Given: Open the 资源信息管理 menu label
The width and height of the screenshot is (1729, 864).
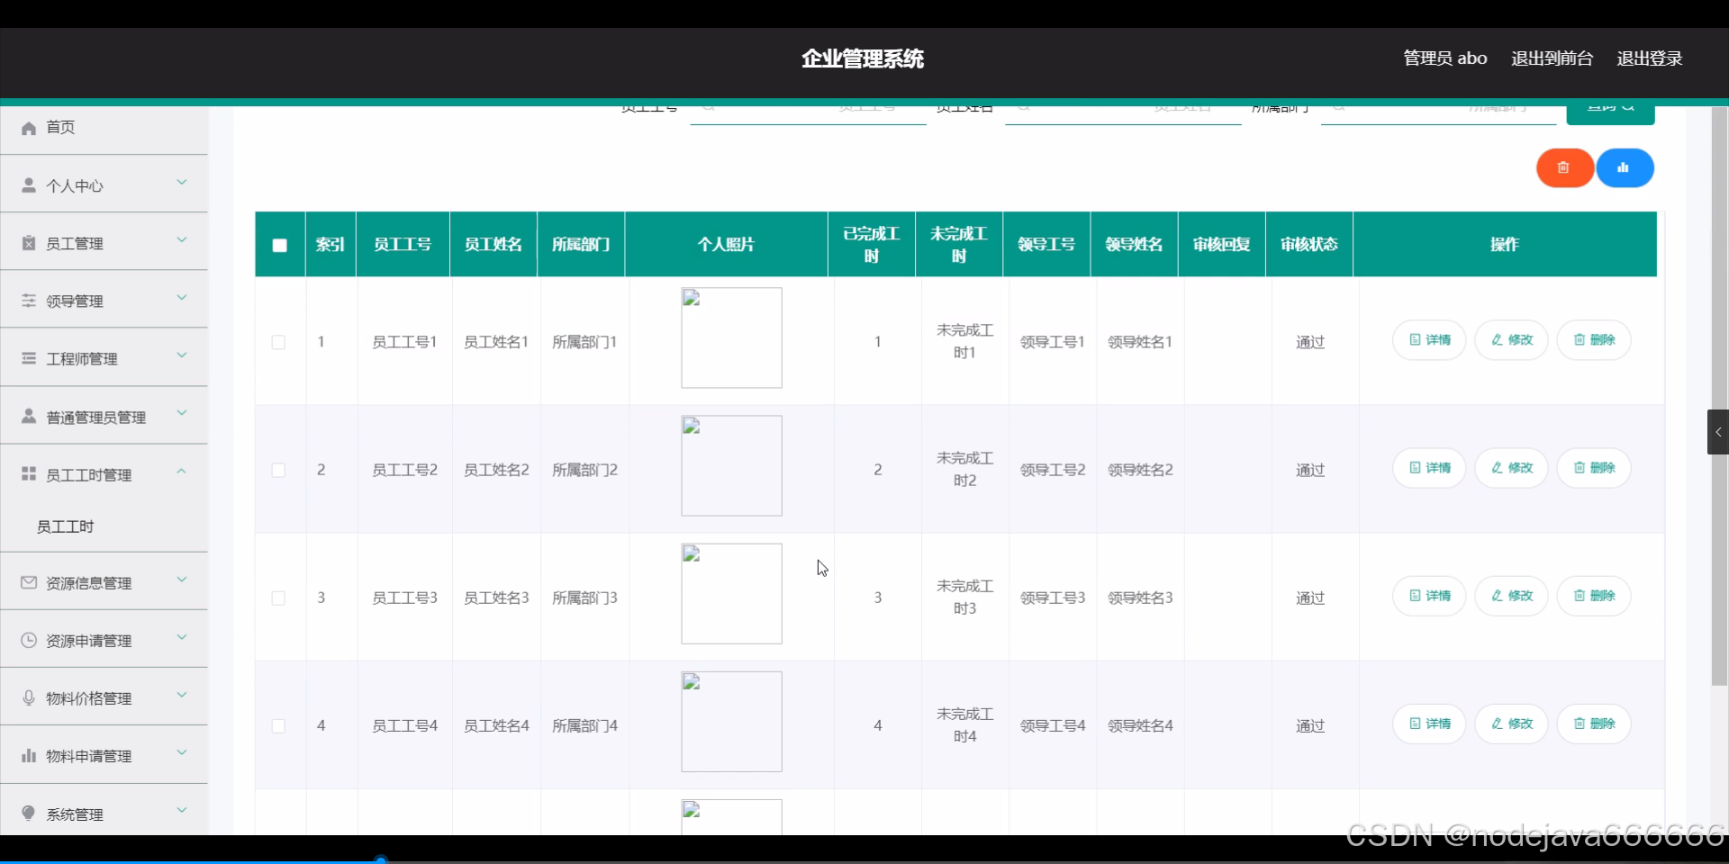Looking at the screenshot, I should point(89,583).
